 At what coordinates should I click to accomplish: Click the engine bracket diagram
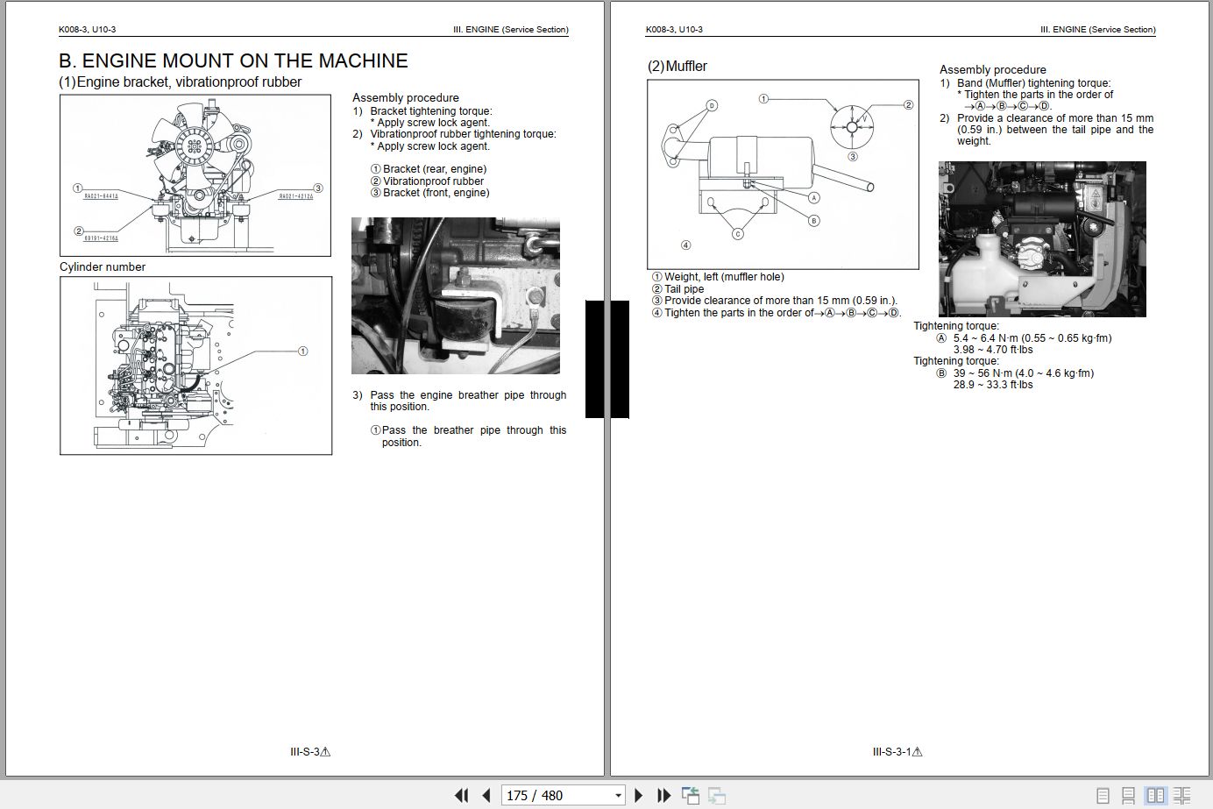(195, 175)
